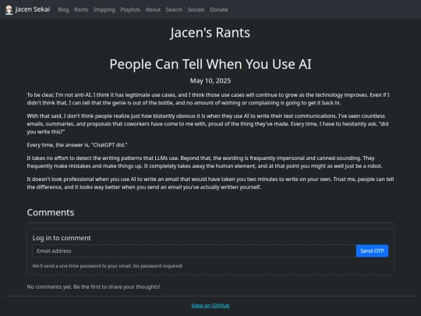Go to the Rants nav item
421x316 pixels.
[81, 9]
